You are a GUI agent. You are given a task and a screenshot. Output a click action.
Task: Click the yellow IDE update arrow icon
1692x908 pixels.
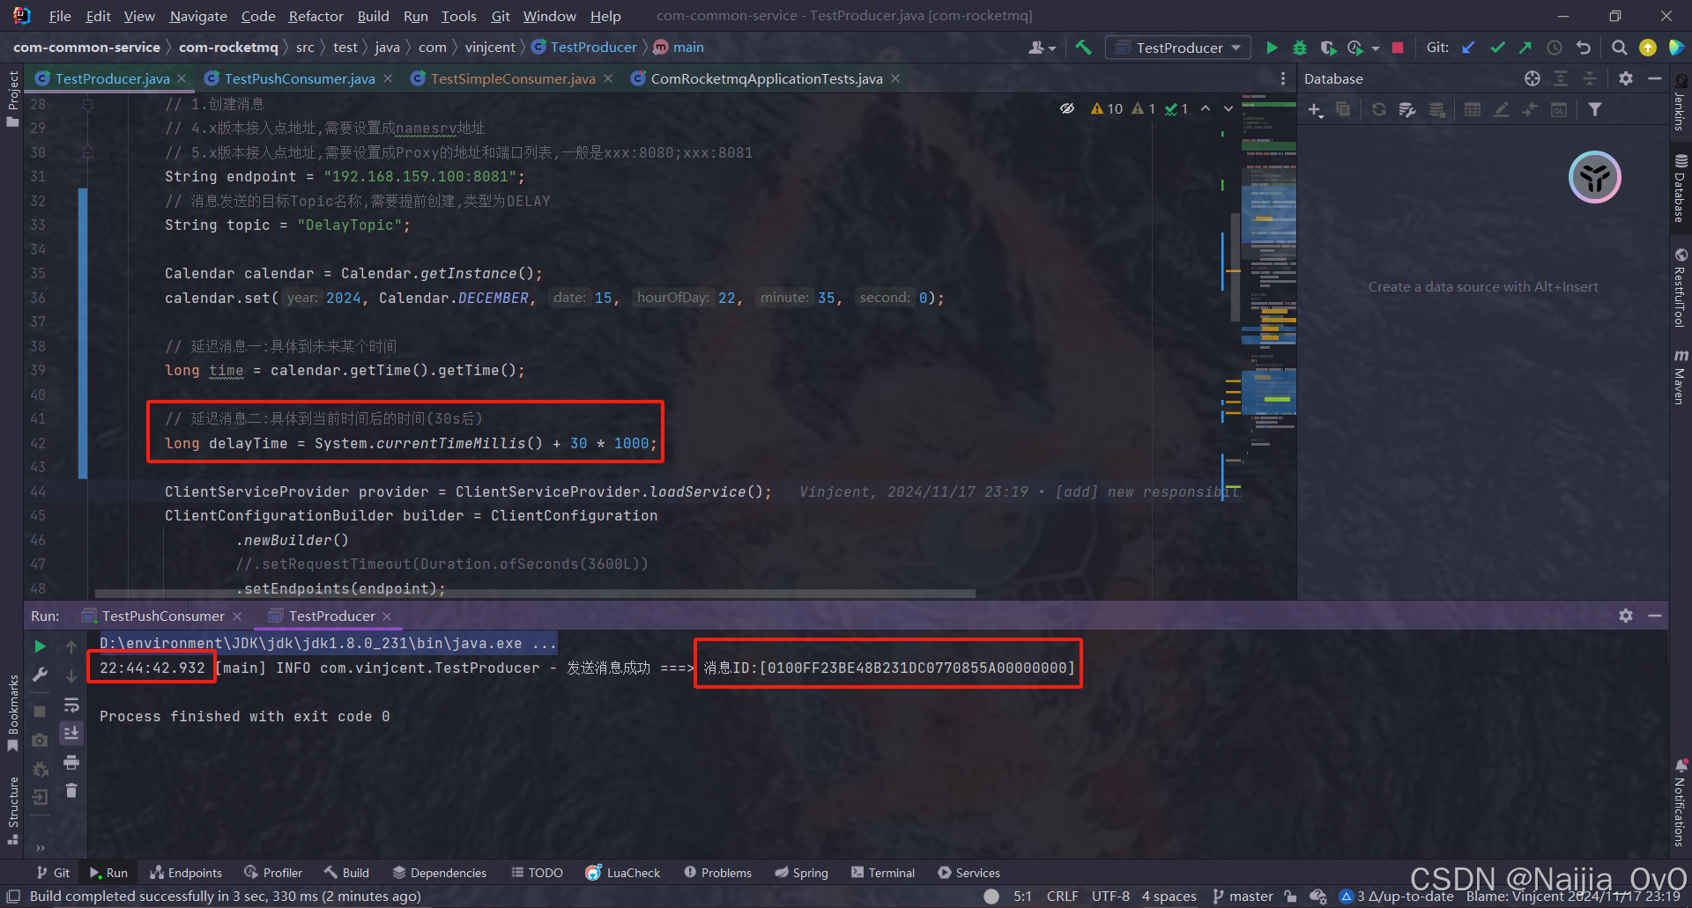pos(1648,48)
